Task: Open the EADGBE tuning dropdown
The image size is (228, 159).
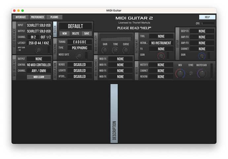Action: [80, 42]
